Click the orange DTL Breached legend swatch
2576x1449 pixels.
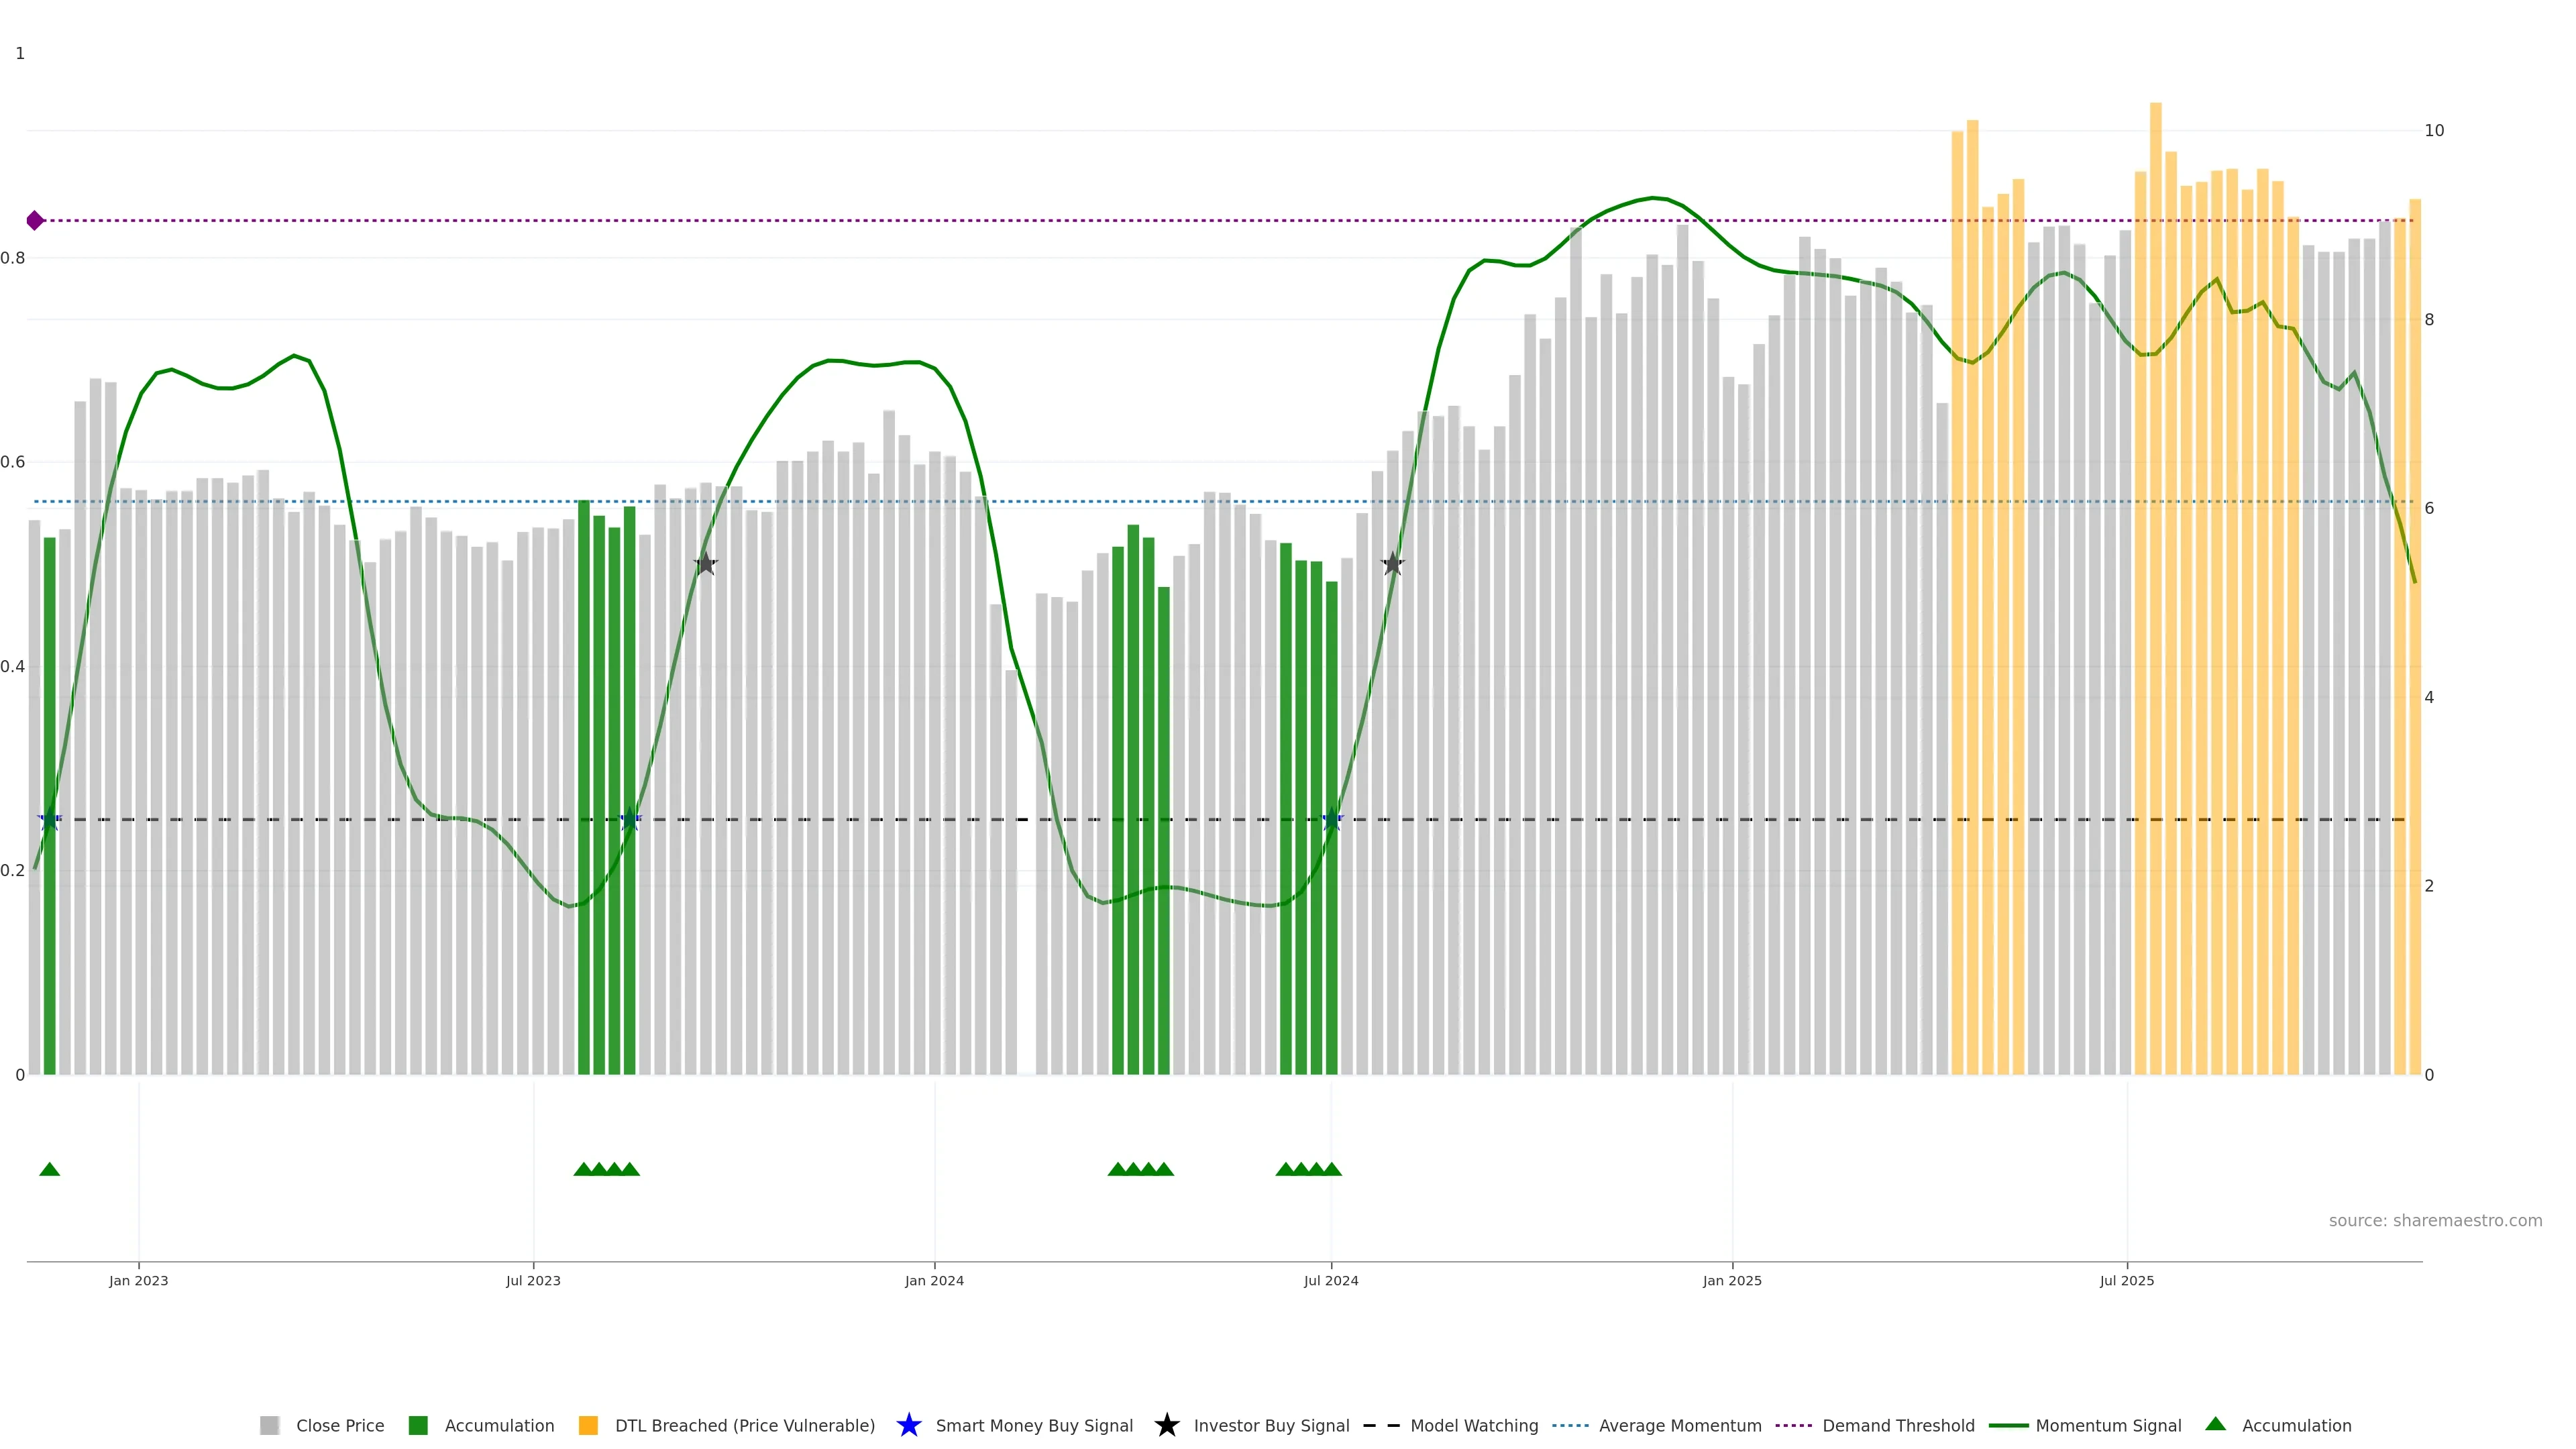click(588, 1425)
